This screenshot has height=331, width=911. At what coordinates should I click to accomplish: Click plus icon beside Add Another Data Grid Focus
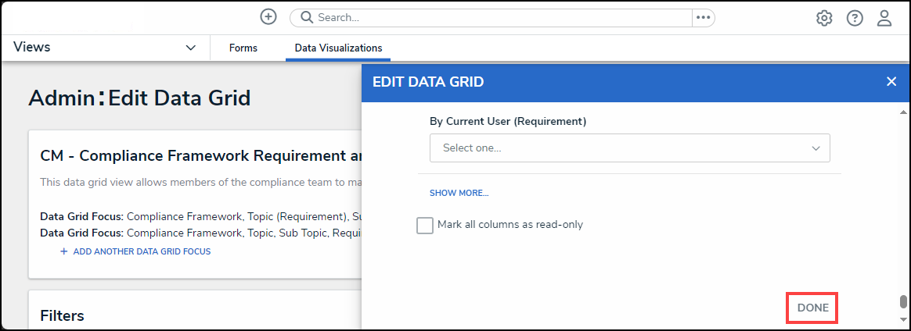pos(63,251)
